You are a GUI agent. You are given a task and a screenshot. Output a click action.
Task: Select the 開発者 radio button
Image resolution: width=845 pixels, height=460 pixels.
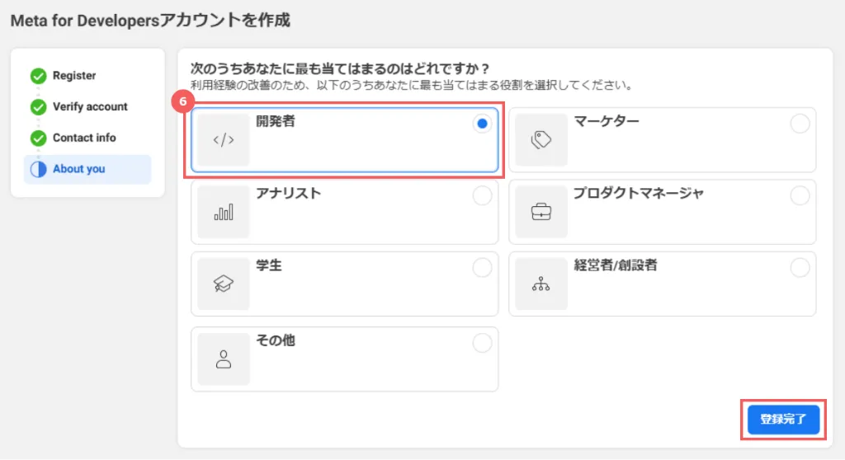coord(482,124)
